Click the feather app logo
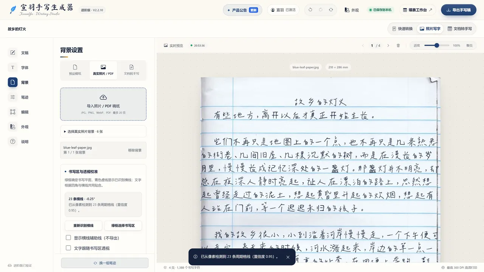 click(13, 10)
